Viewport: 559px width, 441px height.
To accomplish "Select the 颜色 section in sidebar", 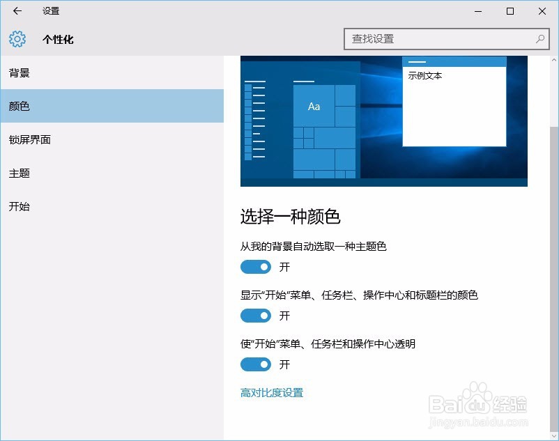I will coord(112,106).
